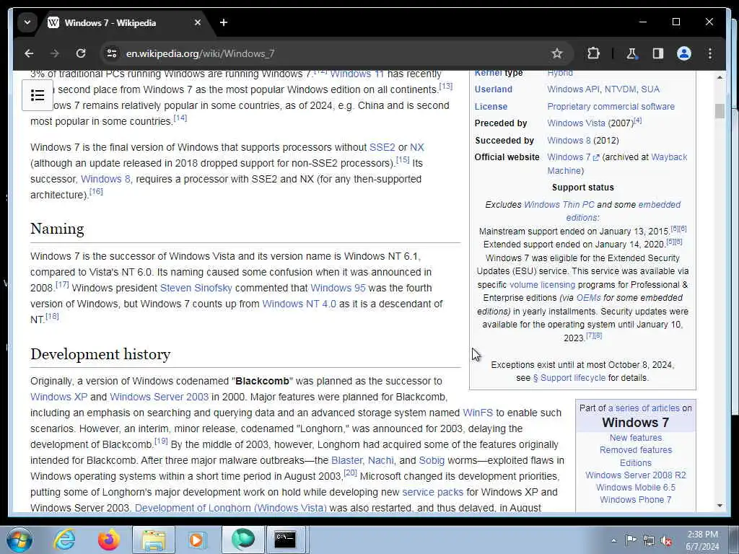Open Development of Longhorn (Windows Vista) link
Screen dimensions: 739x554
tap(230, 508)
